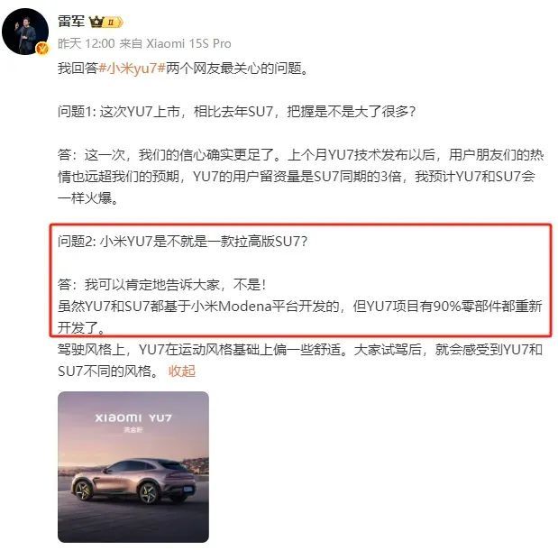Collapse the post with 收起
Screen dimensions: 558x550
pos(182,371)
